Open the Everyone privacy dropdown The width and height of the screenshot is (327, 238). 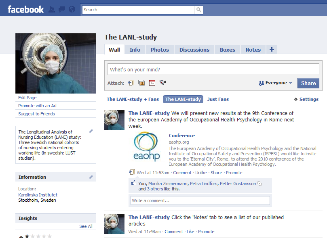point(275,83)
